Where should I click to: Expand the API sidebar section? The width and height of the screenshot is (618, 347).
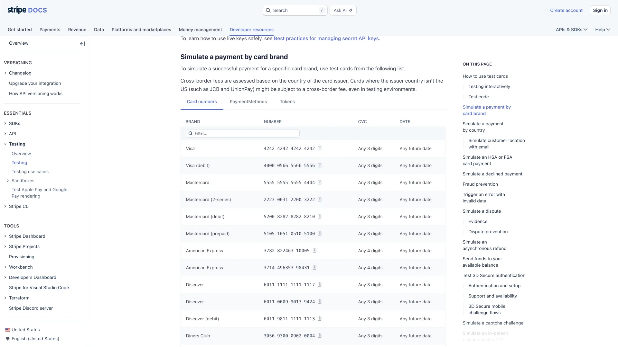pyautogui.click(x=5, y=134)
